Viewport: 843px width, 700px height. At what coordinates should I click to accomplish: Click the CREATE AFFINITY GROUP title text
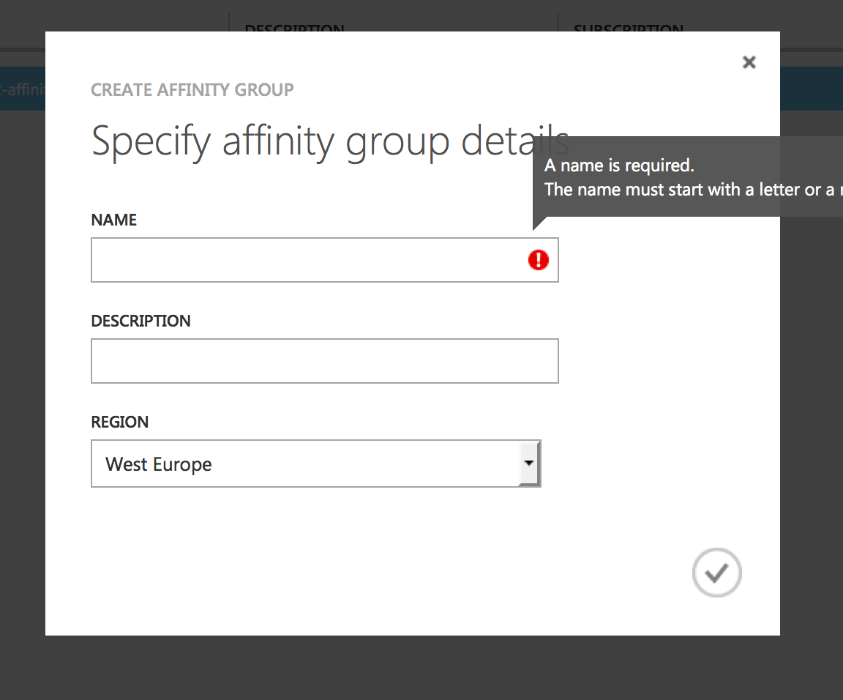coord(192,90)
